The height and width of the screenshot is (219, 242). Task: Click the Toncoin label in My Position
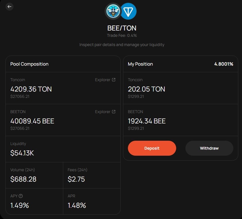[135, 80]
